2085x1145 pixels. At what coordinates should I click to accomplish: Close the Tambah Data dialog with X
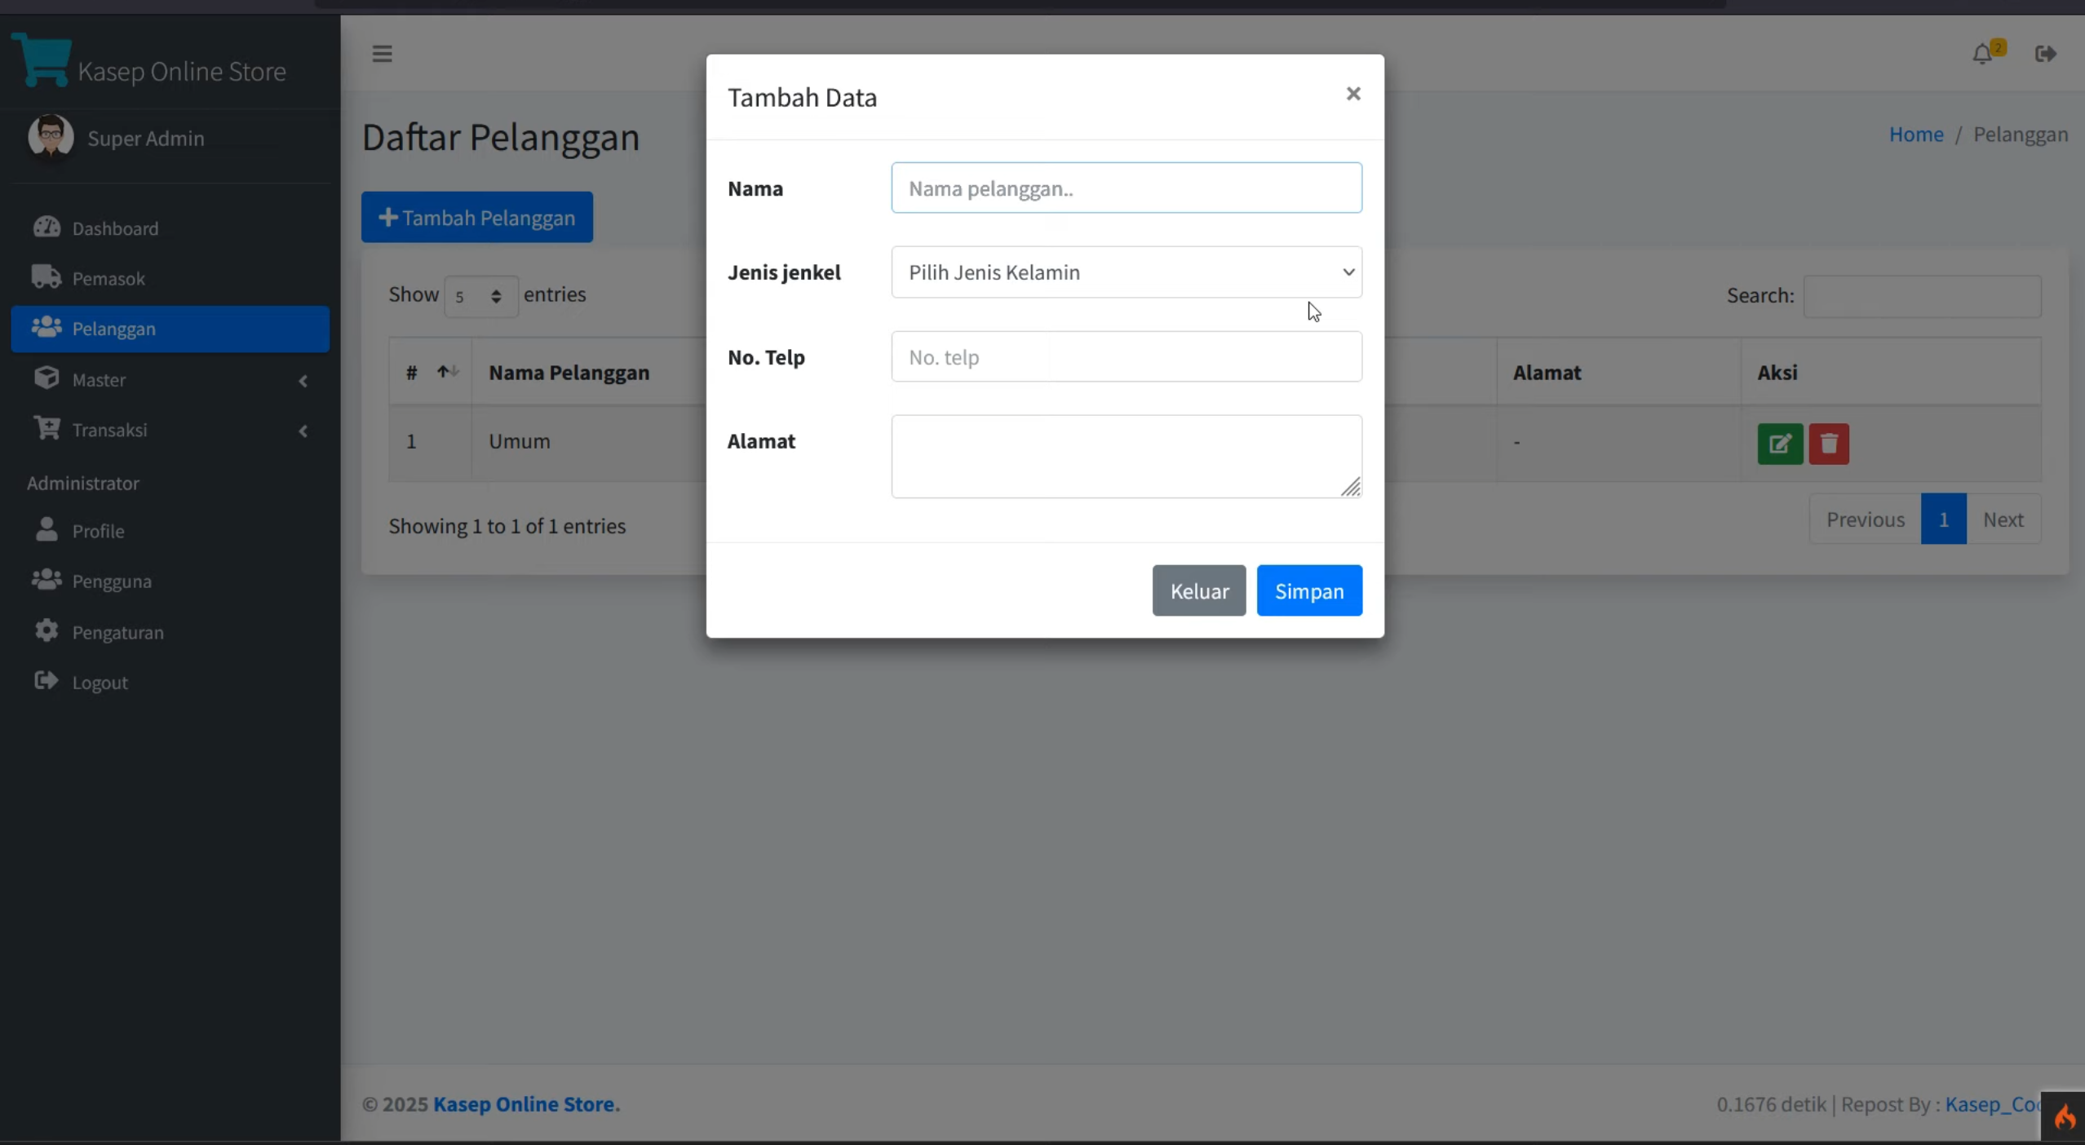click(1353, 94)
